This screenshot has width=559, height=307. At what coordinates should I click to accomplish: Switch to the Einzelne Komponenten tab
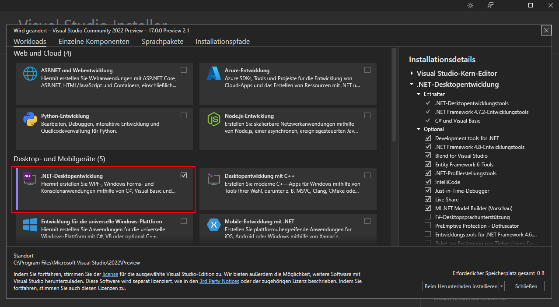coord(94,42)
